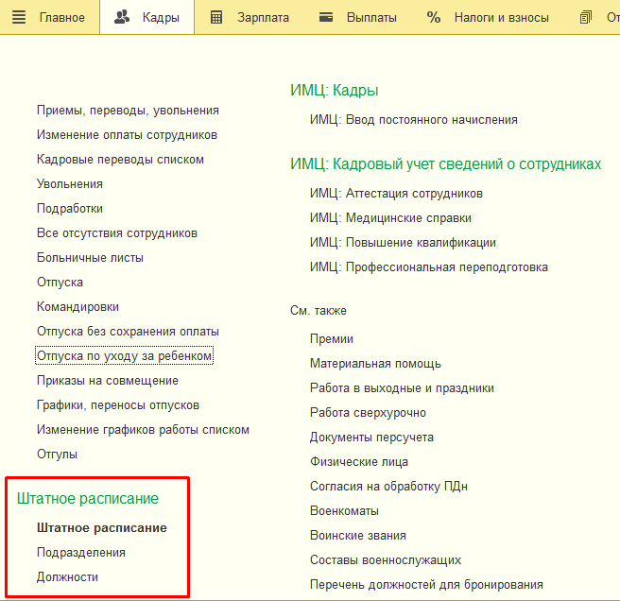This screenshot has height=601, width=620.
Task: Open Приказы на совмещение
Action: (x=108, y=381)
